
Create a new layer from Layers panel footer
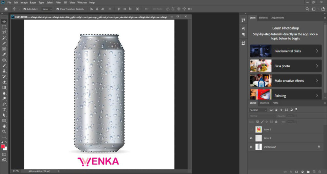(314, 172)
